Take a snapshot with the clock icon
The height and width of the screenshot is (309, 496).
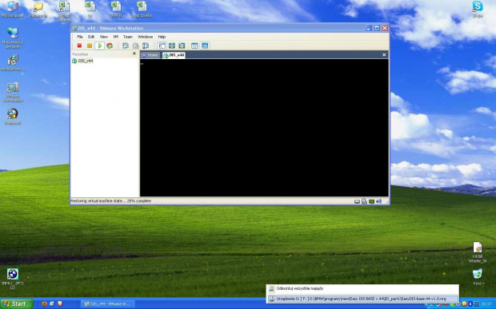click(126, 46)
